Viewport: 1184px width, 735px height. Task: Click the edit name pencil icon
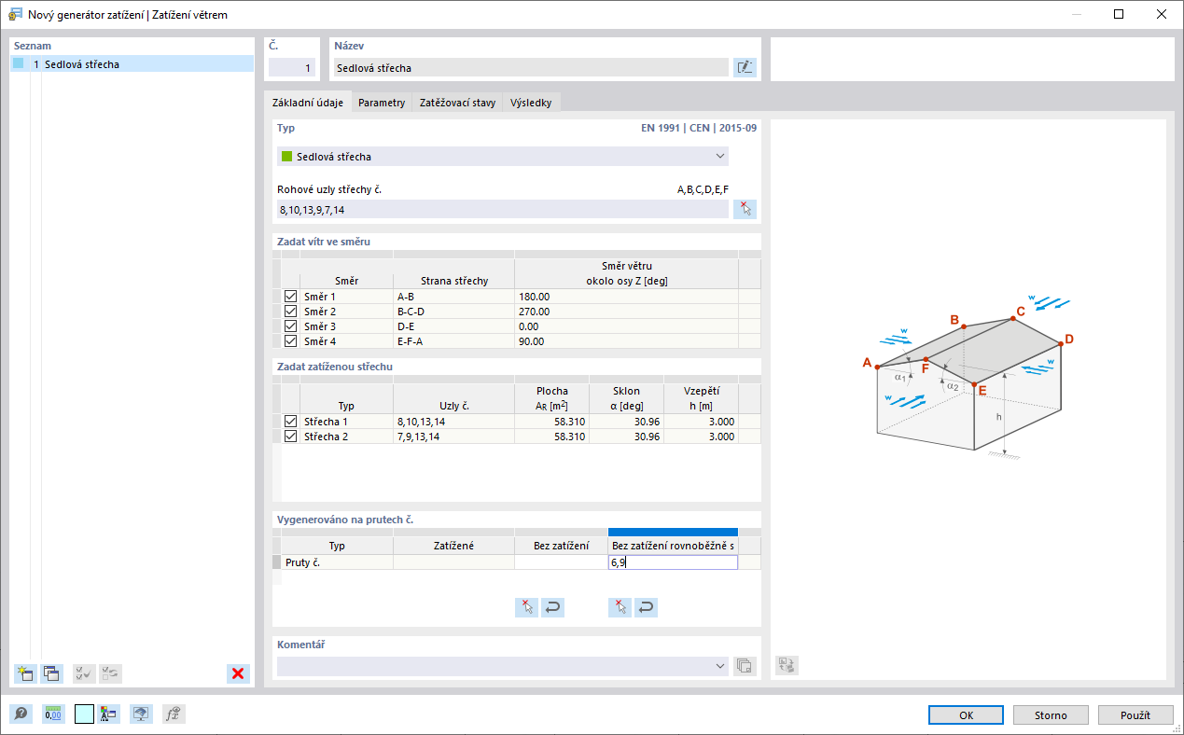click(745, 67)
